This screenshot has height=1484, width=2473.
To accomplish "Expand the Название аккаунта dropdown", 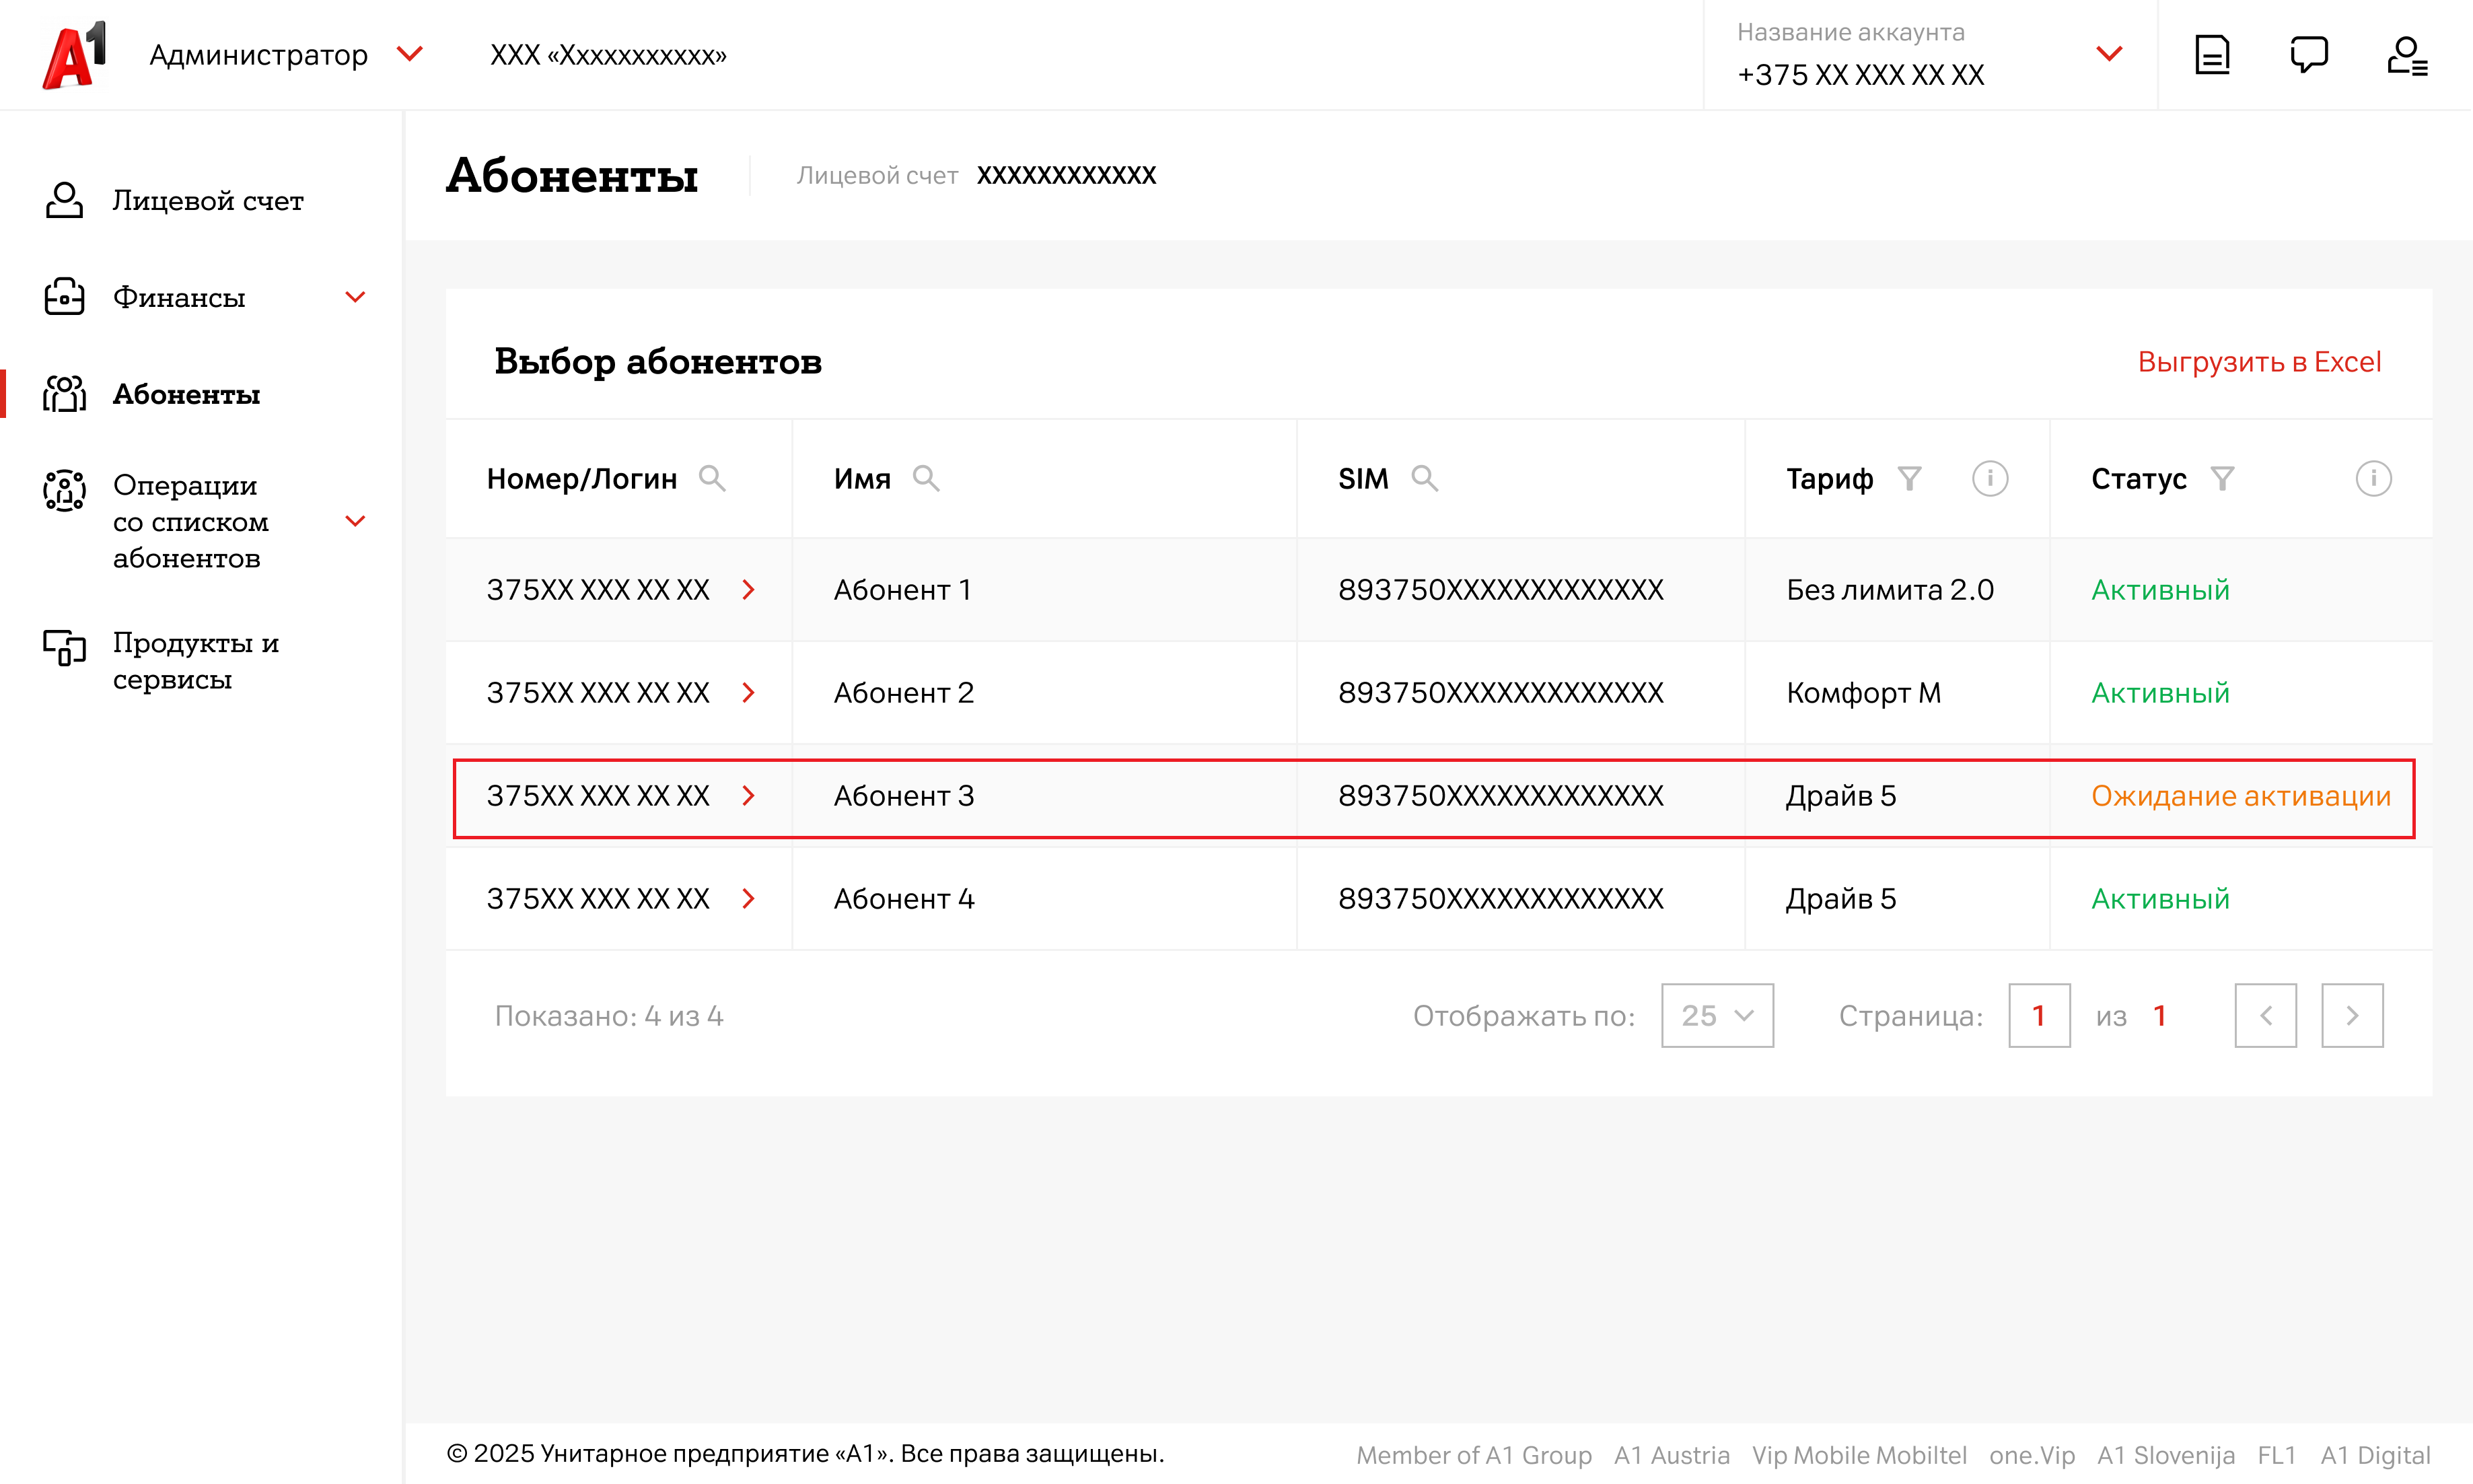I will tap(2108, 55).
